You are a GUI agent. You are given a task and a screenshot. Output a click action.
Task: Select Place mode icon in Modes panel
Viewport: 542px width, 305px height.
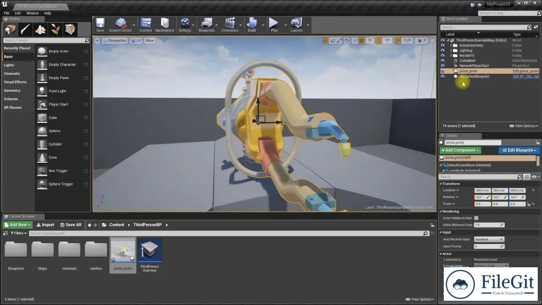[x=10, y=29]
